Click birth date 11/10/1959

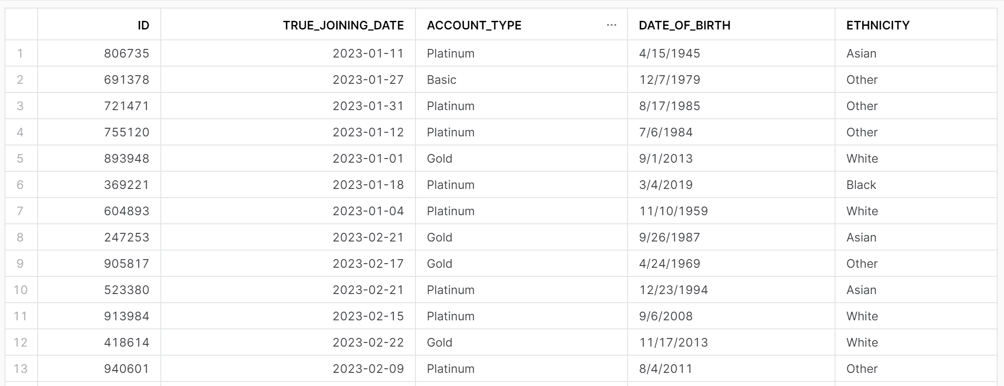tap(673, 211)
